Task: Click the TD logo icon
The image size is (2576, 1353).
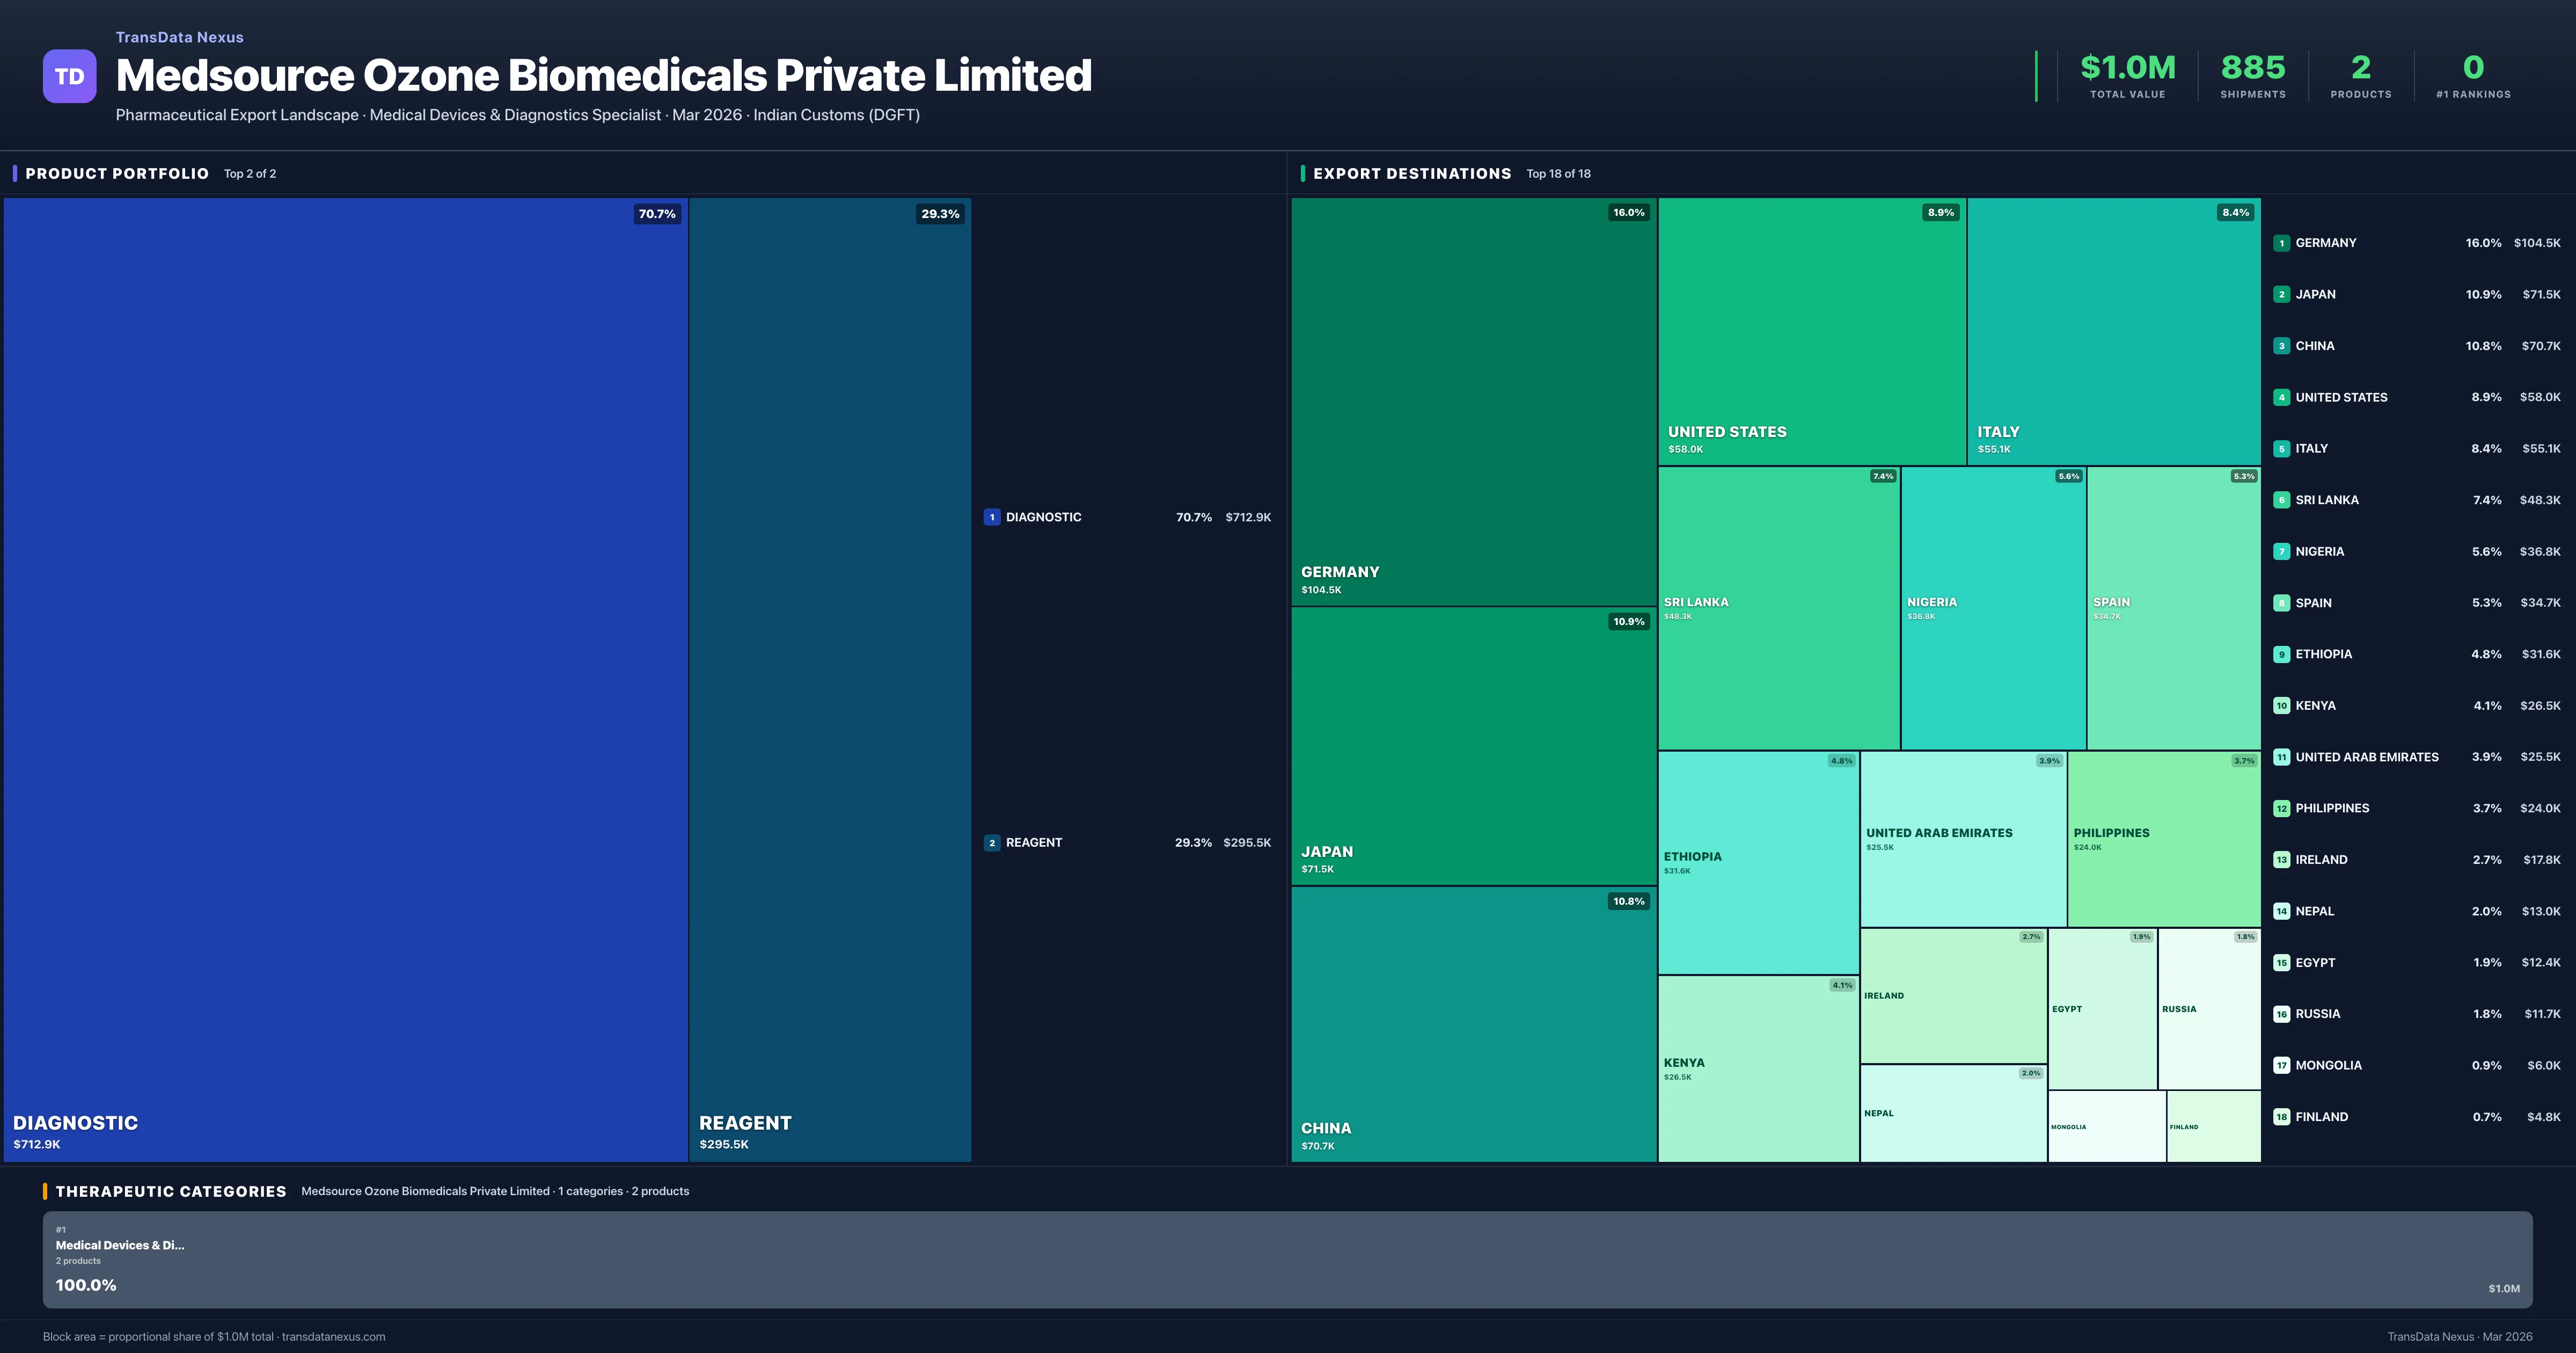Action: pyautogui.click(x=69, y=76)
